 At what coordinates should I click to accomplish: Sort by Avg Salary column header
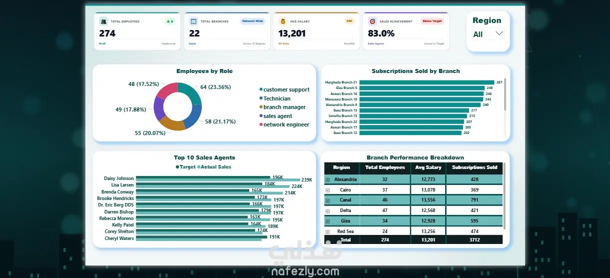(x=428, y=167)
